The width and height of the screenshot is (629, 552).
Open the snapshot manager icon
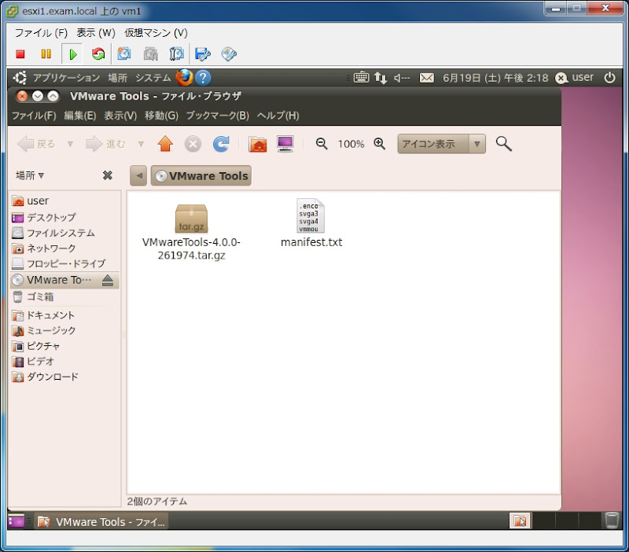pyautogui.click(x=176, y=53)
